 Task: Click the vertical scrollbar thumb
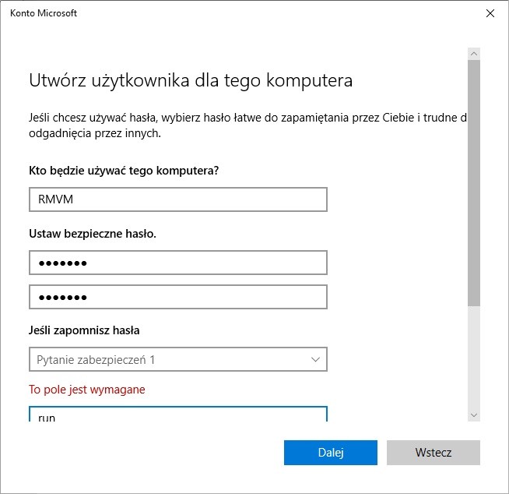click(474, 183)
